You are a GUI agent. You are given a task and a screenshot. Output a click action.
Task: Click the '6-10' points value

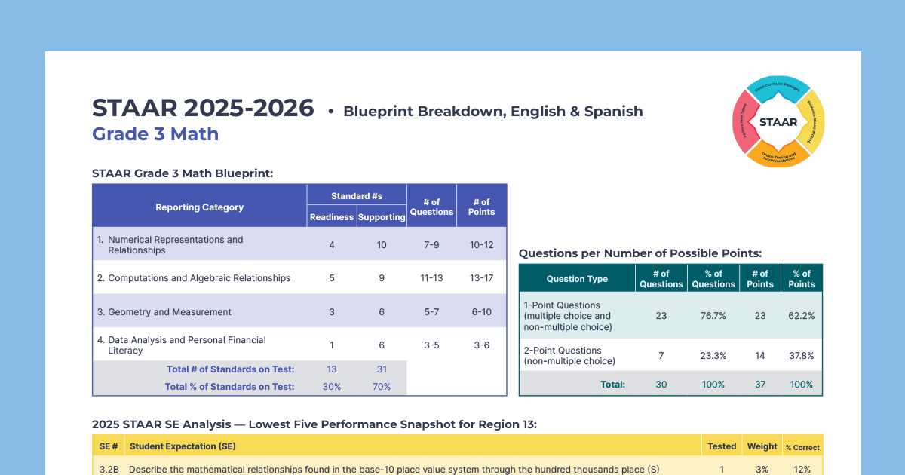click(481, 312)
